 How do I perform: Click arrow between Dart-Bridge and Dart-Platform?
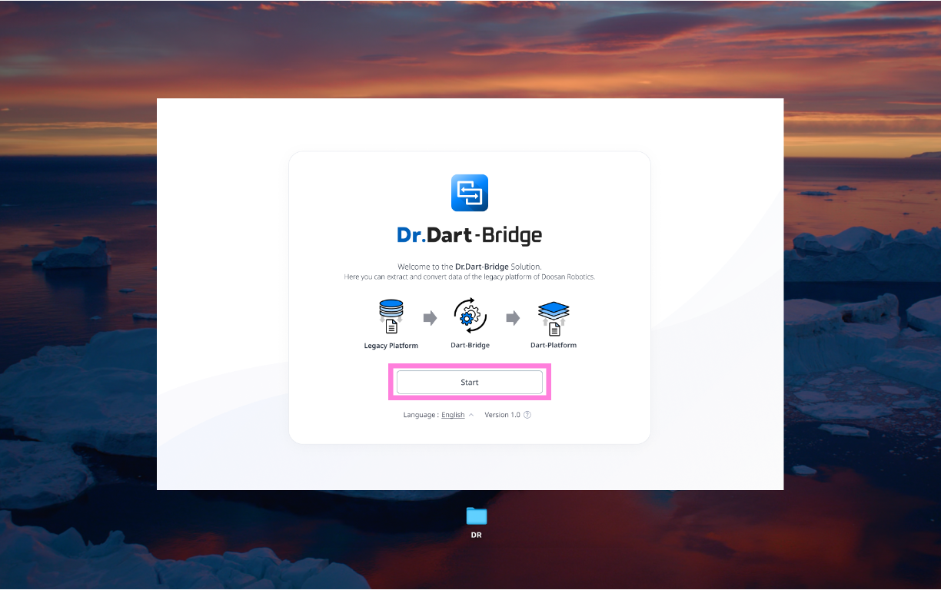(513, 318)
